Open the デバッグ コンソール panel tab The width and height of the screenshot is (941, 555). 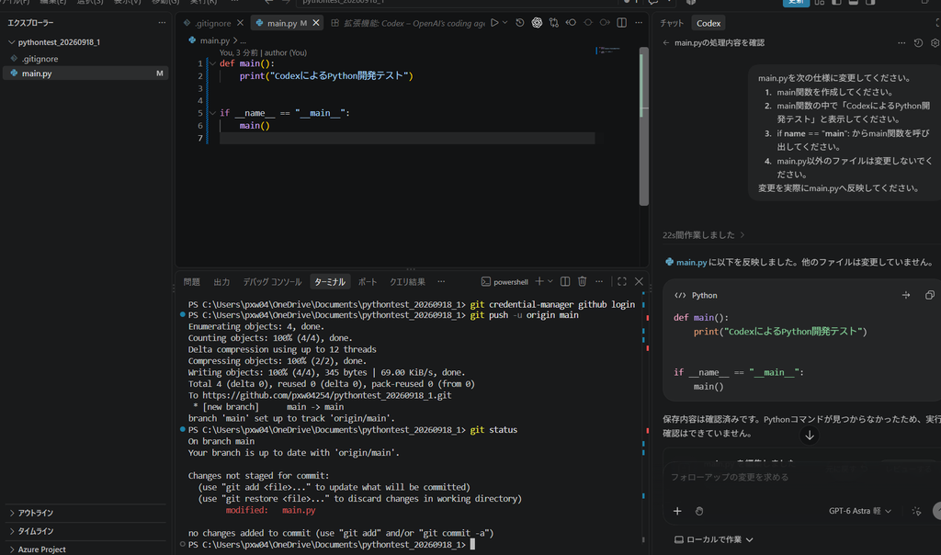[272, 282]
